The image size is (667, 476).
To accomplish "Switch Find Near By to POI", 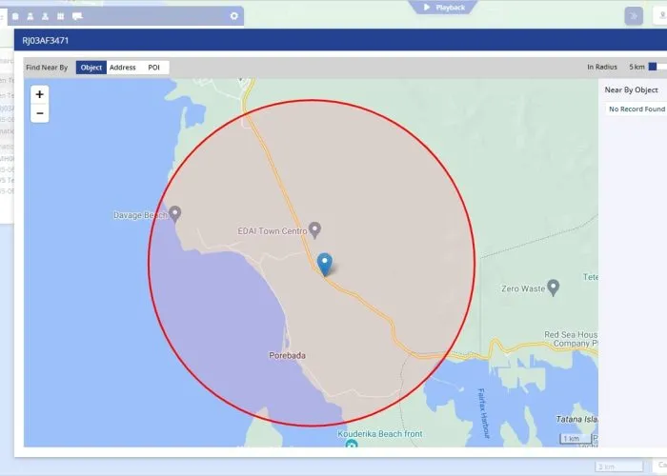I will click(x=153, y=68).
